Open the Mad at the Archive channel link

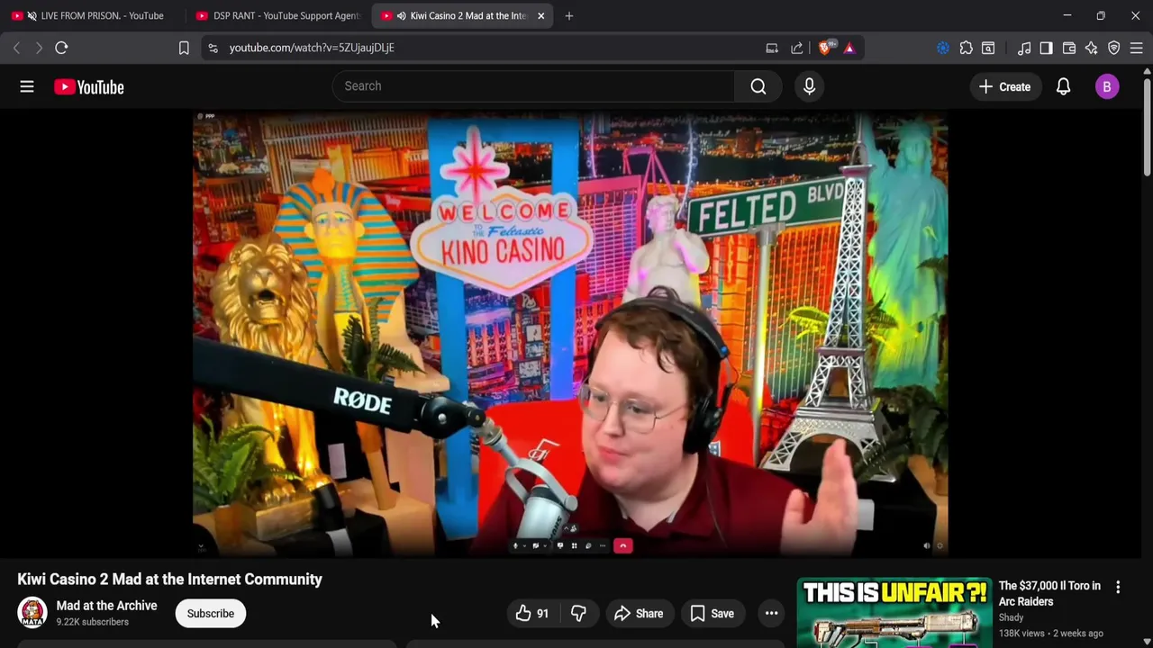pyautogui.click(x=106, y=606)
